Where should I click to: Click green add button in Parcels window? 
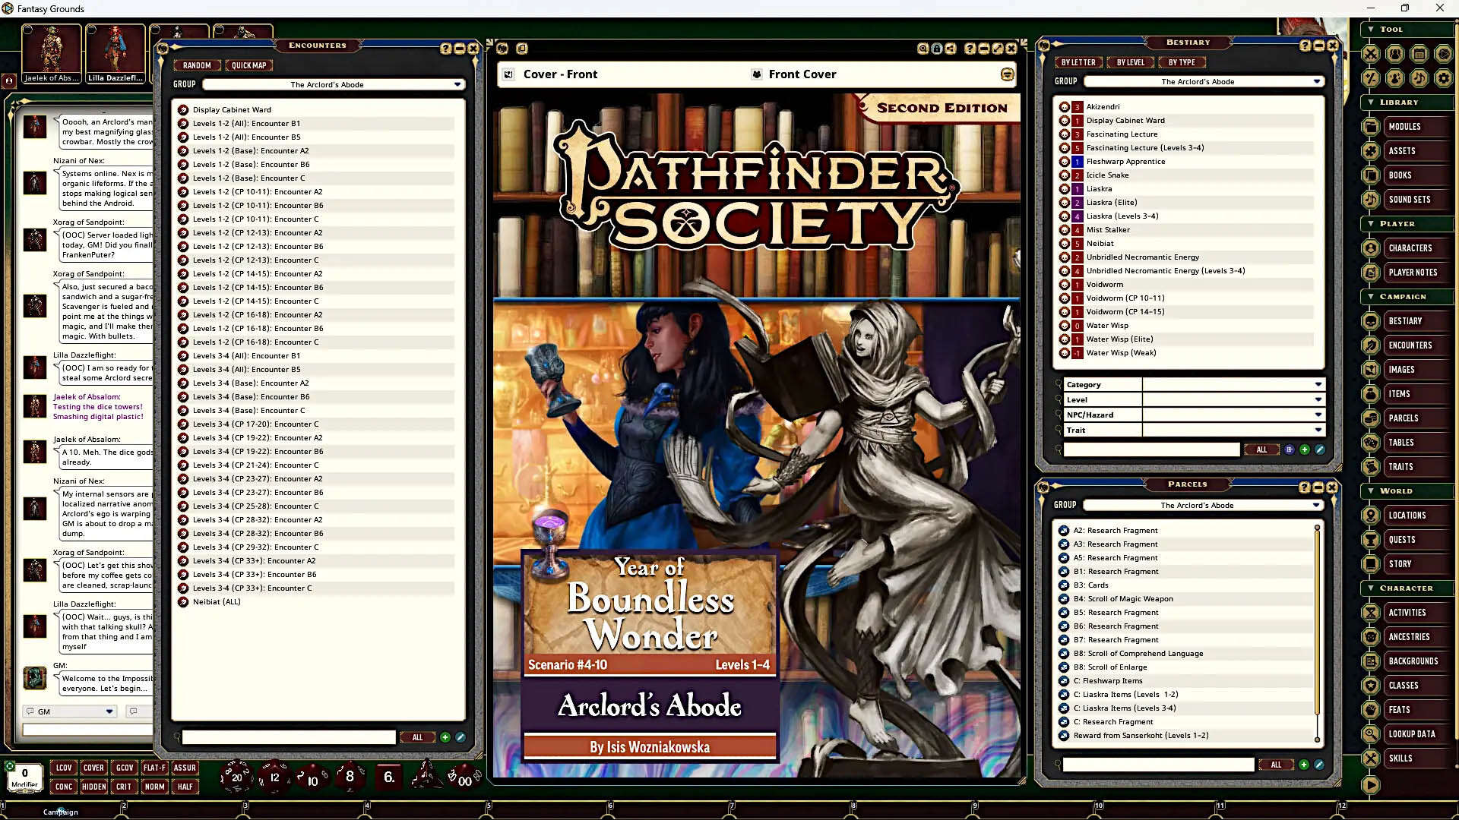[x=1304, y=765]
